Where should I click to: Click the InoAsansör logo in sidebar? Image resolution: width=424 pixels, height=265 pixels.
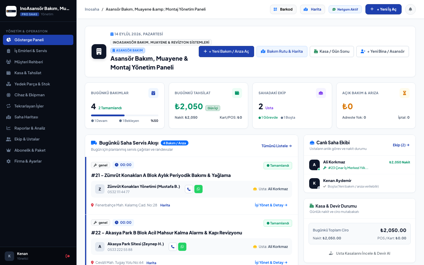coord(11,11)
